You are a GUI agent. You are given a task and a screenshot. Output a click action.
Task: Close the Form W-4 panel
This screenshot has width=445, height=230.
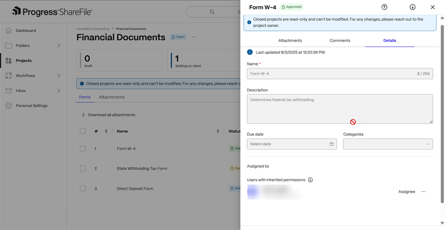432,7
